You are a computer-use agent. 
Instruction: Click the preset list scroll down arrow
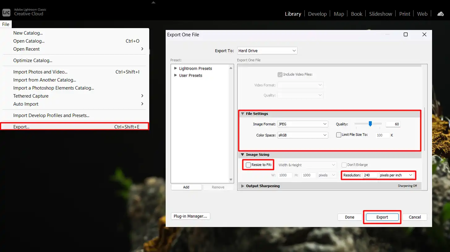pos(231,179)
